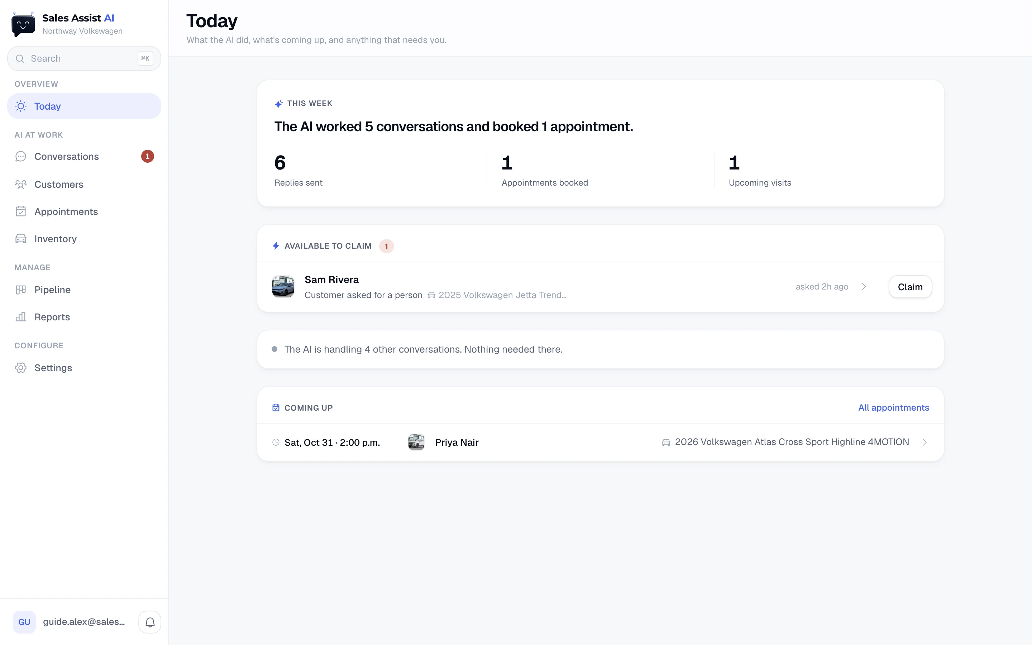
Task: Open the Pipeline section
Action: click(x=84, y=290)
